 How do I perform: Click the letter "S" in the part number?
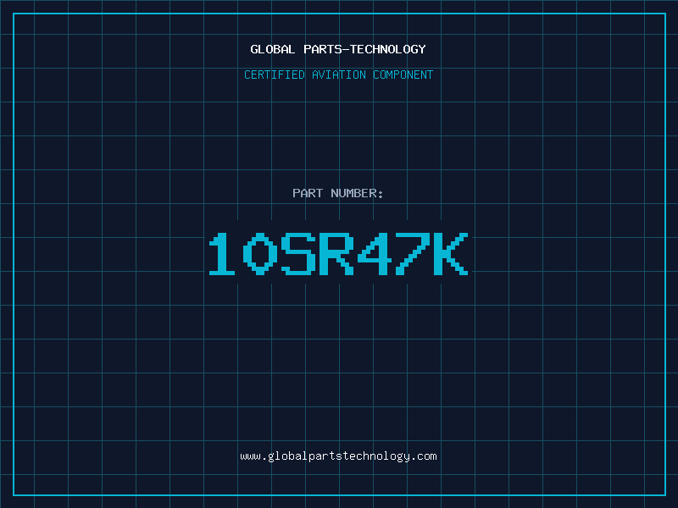tap(298, 254)
